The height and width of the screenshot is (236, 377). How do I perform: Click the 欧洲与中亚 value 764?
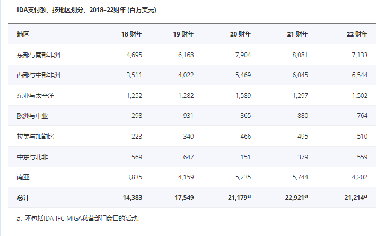pos(362,116)
